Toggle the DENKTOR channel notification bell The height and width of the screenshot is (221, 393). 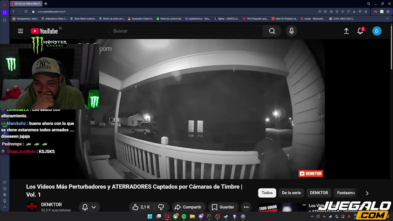(85, 207)
